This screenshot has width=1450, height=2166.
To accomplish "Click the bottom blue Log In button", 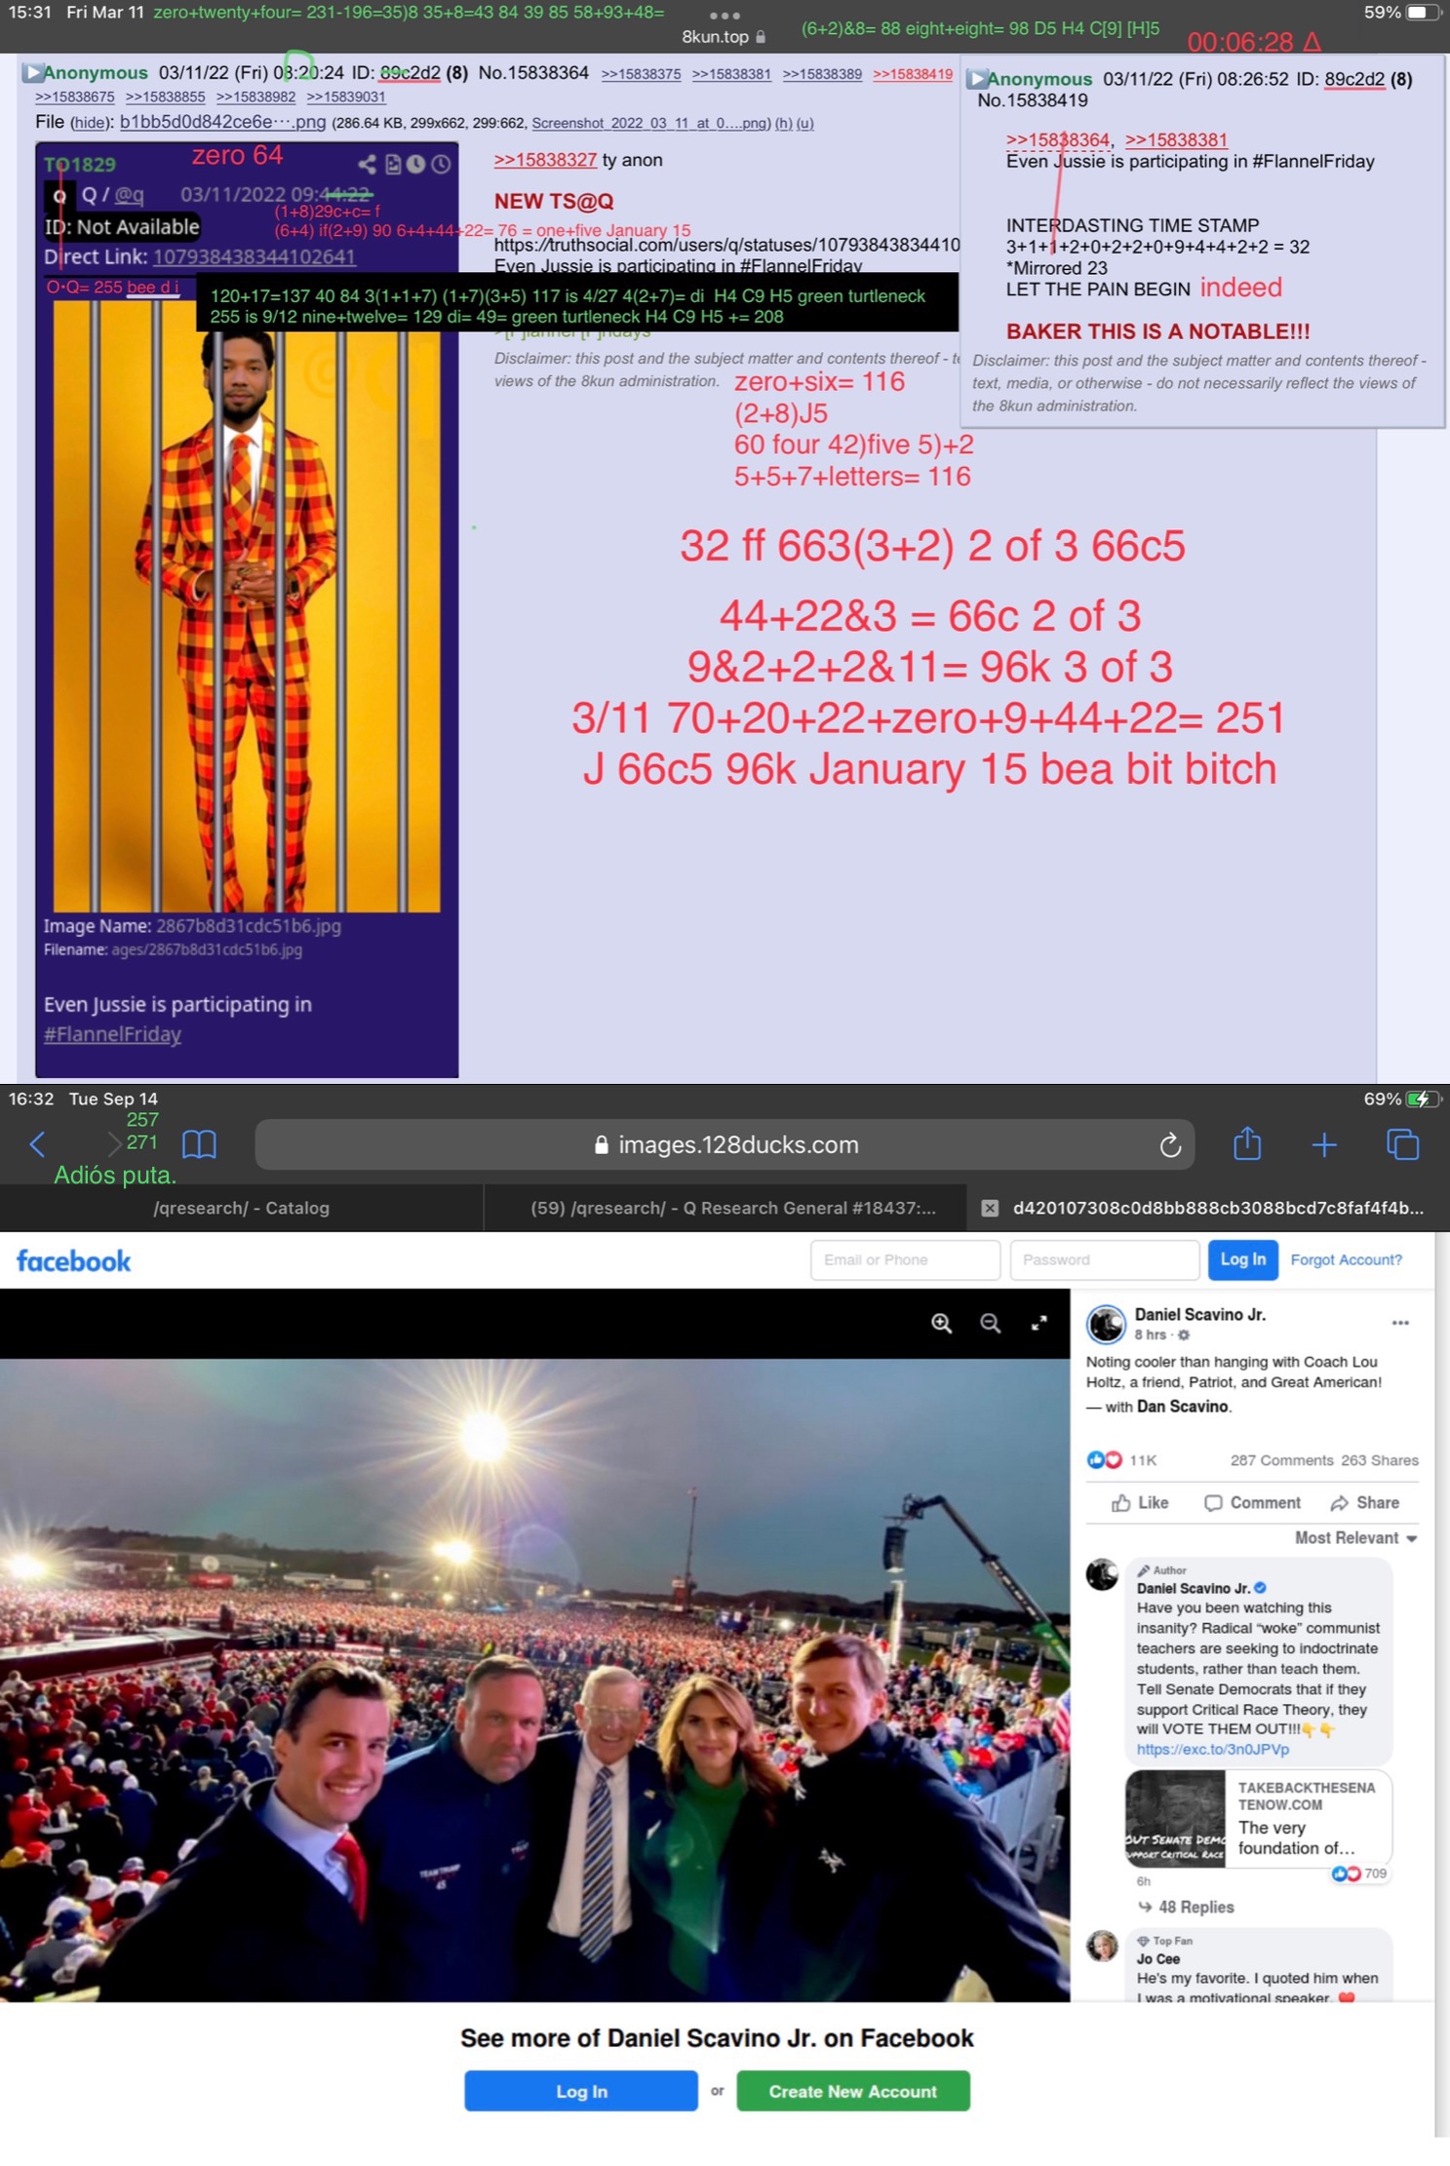I will [x=581, y=2091].
